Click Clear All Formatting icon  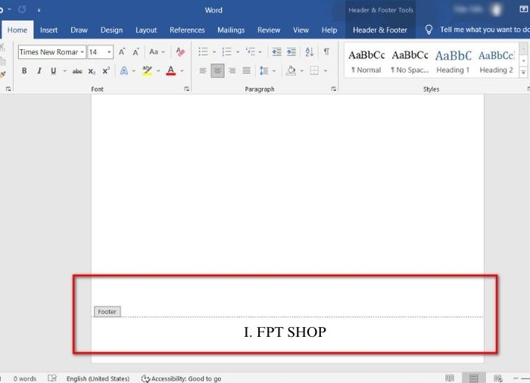pos(180,52)
